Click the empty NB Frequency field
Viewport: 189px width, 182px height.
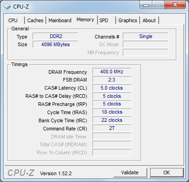(145, 53)
